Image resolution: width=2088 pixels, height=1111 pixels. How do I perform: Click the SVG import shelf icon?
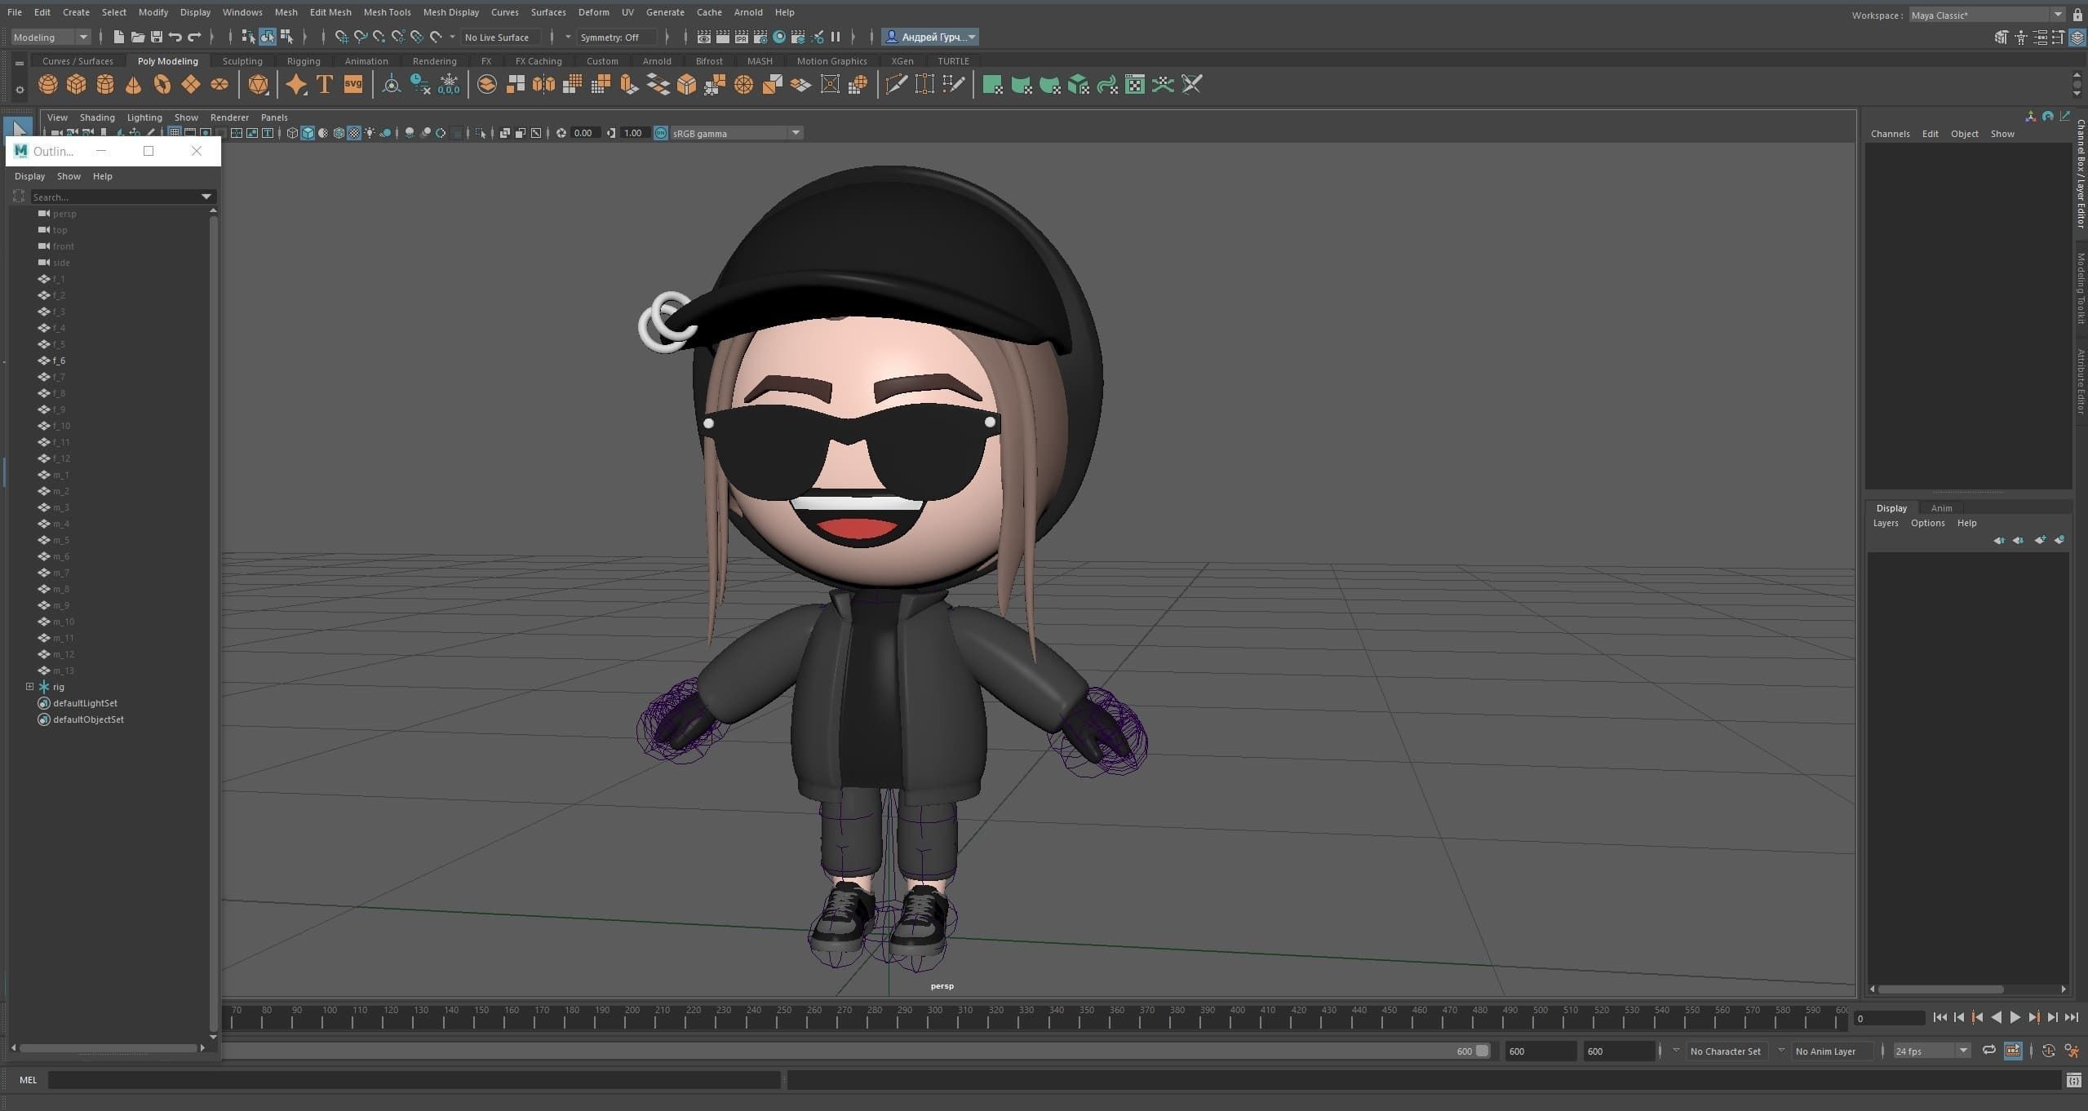pyautogui.click(x=353, y=85)
